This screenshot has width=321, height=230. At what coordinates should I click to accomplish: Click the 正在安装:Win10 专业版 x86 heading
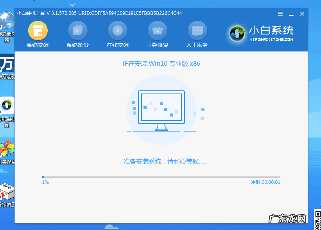tap(161, 63)
